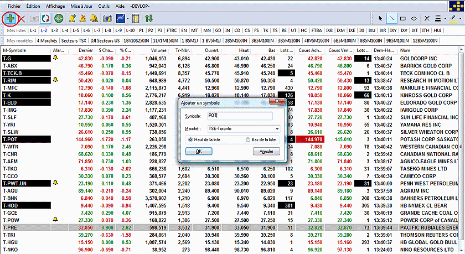Click the red 144.970 Cours Acheteur cell
Viewport: 465px width, 254px height.
coord(310,139)
